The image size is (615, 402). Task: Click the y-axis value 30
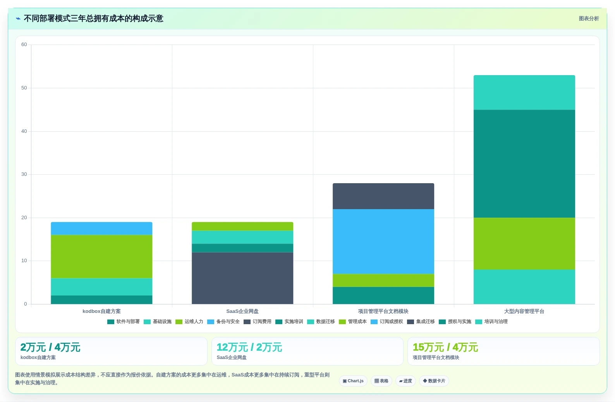[24, 174]
